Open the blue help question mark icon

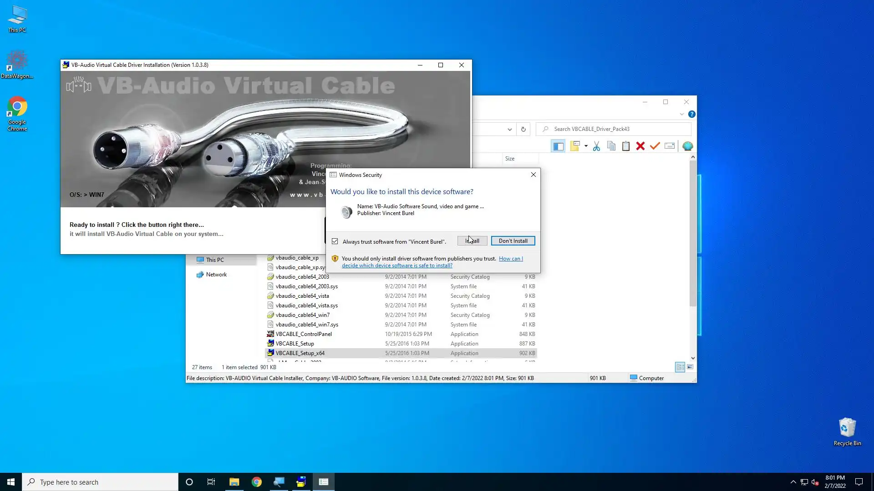[692, 114]
